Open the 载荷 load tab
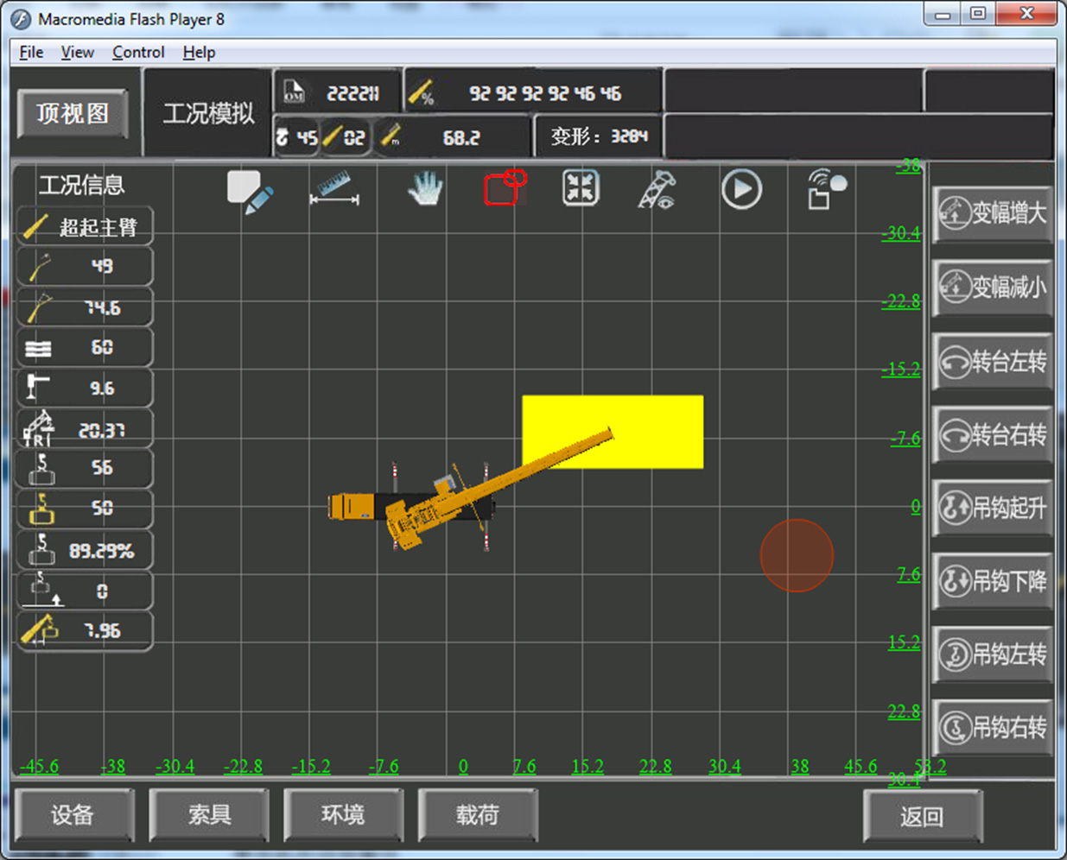Screen dimensions: 1067x860 click(477, 814)
